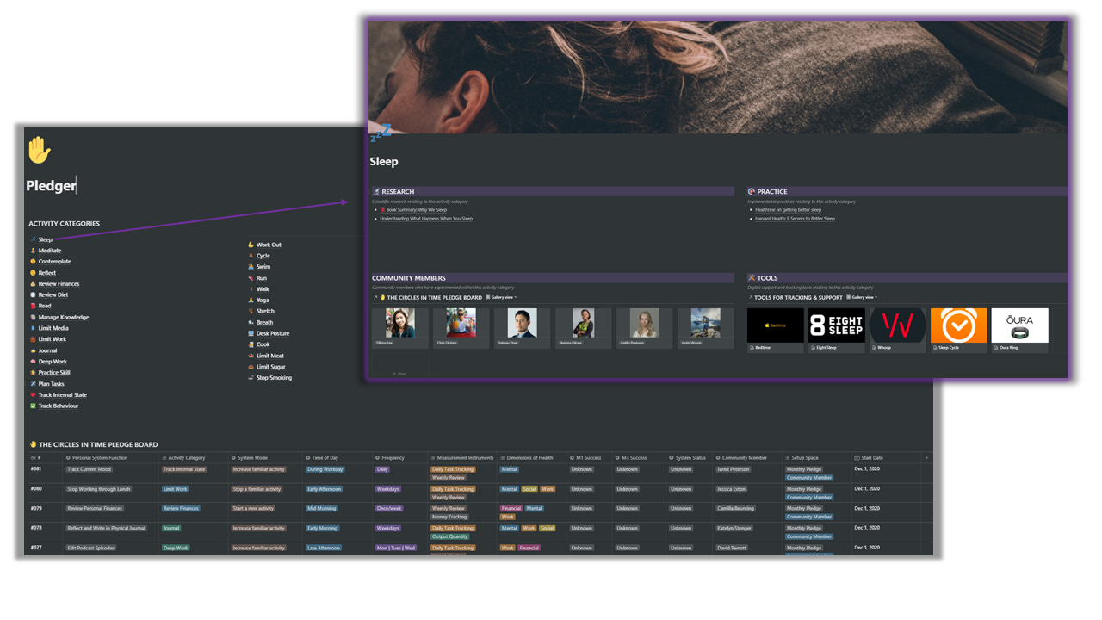Click the Sleep page cover image

717,76
